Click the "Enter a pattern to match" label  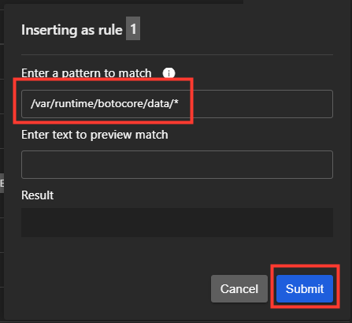[87, 73]
